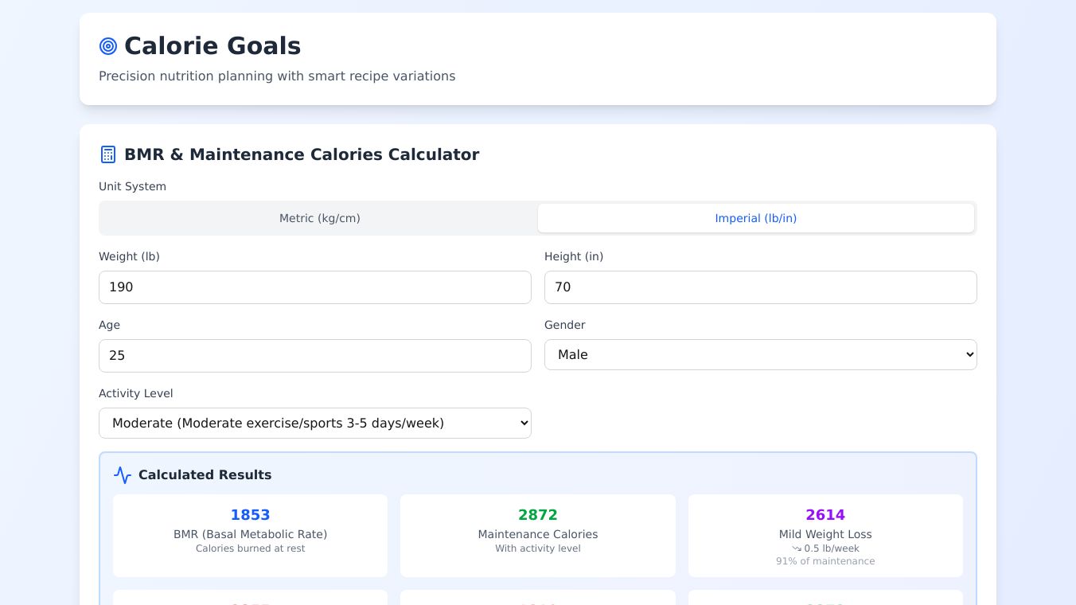The height and width of the screenshot is (605, 1076).
Task: Click the calculator icon next to BMR heading
Action: [108, 154]
